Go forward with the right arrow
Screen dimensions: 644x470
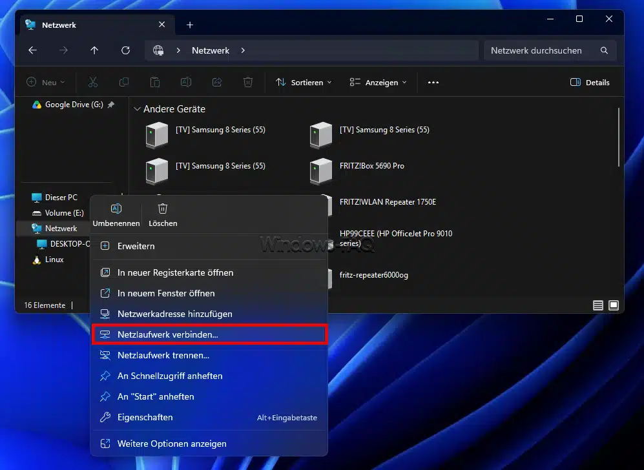[x=63, y=50]
